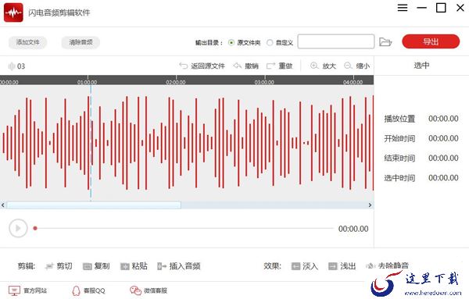Click the 02:00.00 timeline marker
Image resolution: width=469 pixels, height=299 pixels.
pyautogui.click(x=176, y=82)
